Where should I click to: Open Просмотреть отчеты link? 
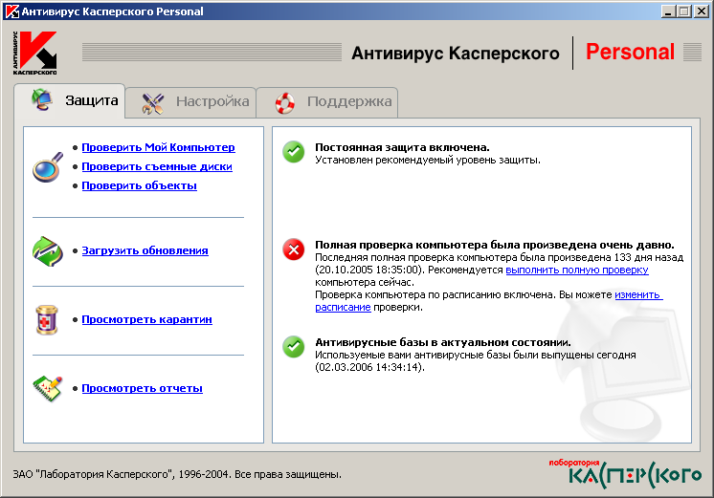(x=142, y=388)
